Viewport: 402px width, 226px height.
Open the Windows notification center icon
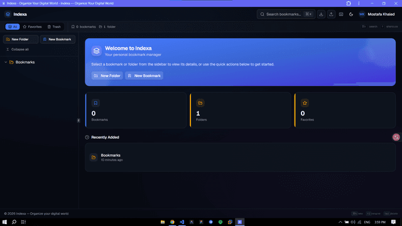pos(393,222)
